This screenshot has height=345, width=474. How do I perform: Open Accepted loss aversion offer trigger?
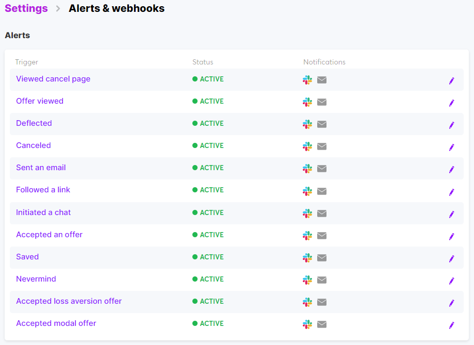pos(69,301)
